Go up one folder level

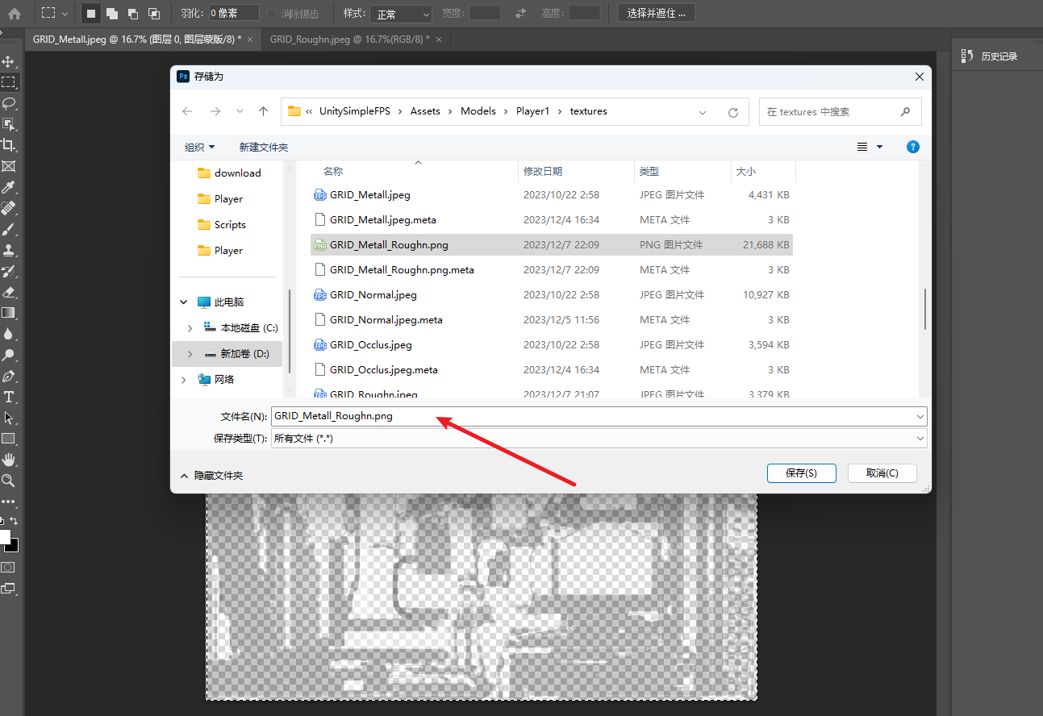(x=263, y=111)
